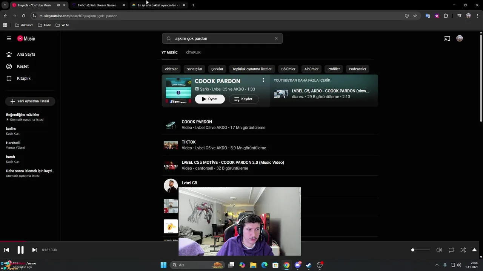Switch to the YT MUSIC tab

coord(169,52)
